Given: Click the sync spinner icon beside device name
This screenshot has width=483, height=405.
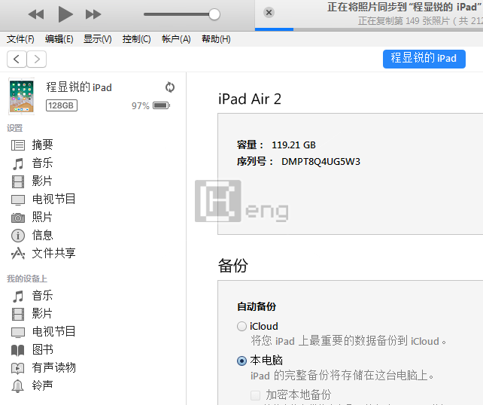Looking at the screenshot, I should coord(170,87).
